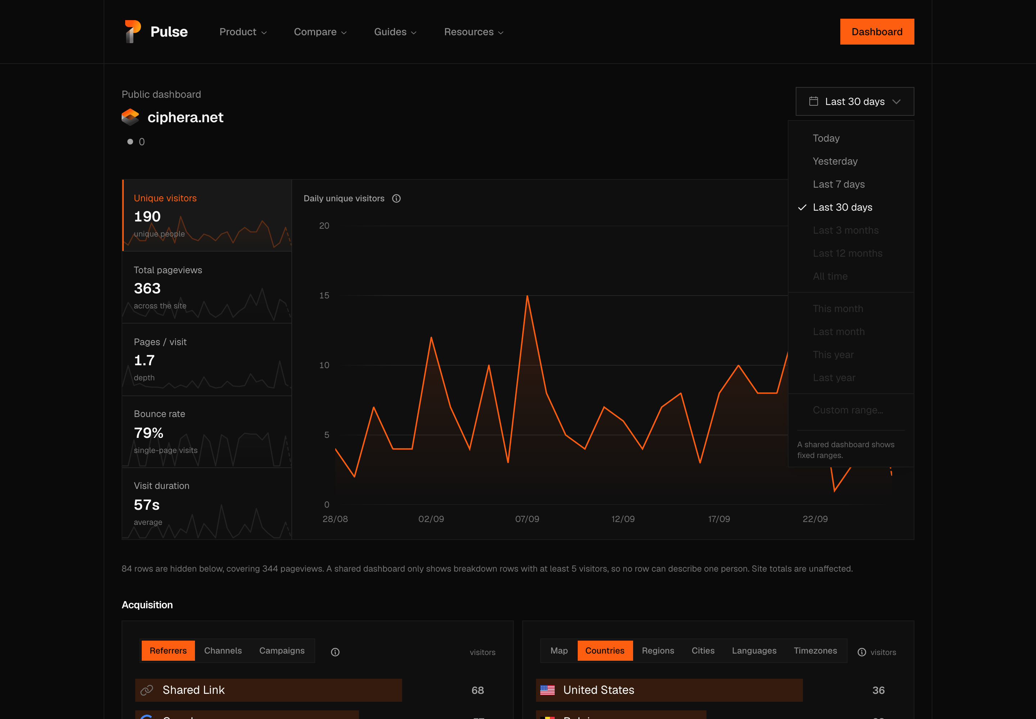Go to the Dashboard button
Image resolution: width=1036 pixels, height=719 pixels.
pyautogui.click(x=877, y=32)
